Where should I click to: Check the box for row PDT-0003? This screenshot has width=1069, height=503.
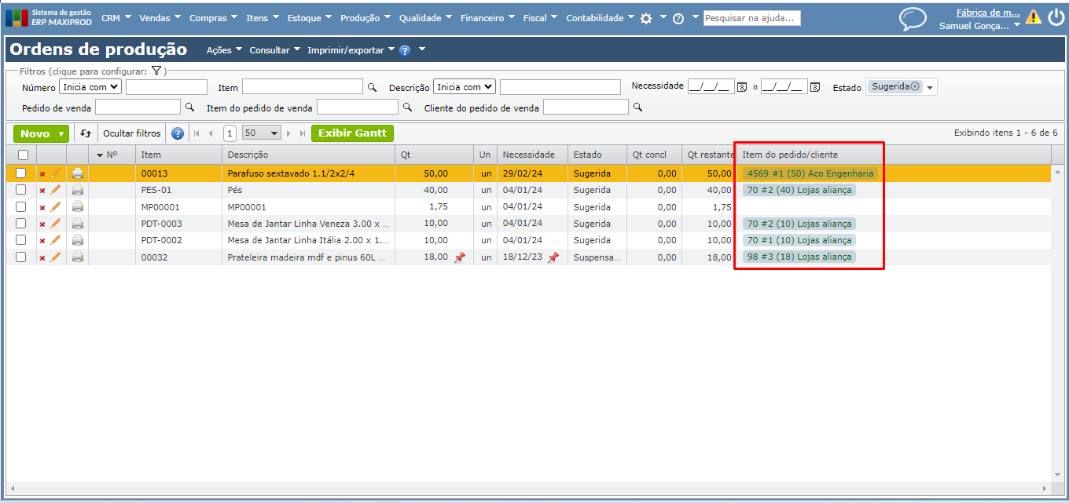coord(21,224)
